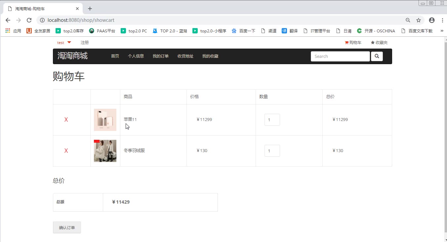
Task: Click the 苹果11 quantity field
Action: 272,120
